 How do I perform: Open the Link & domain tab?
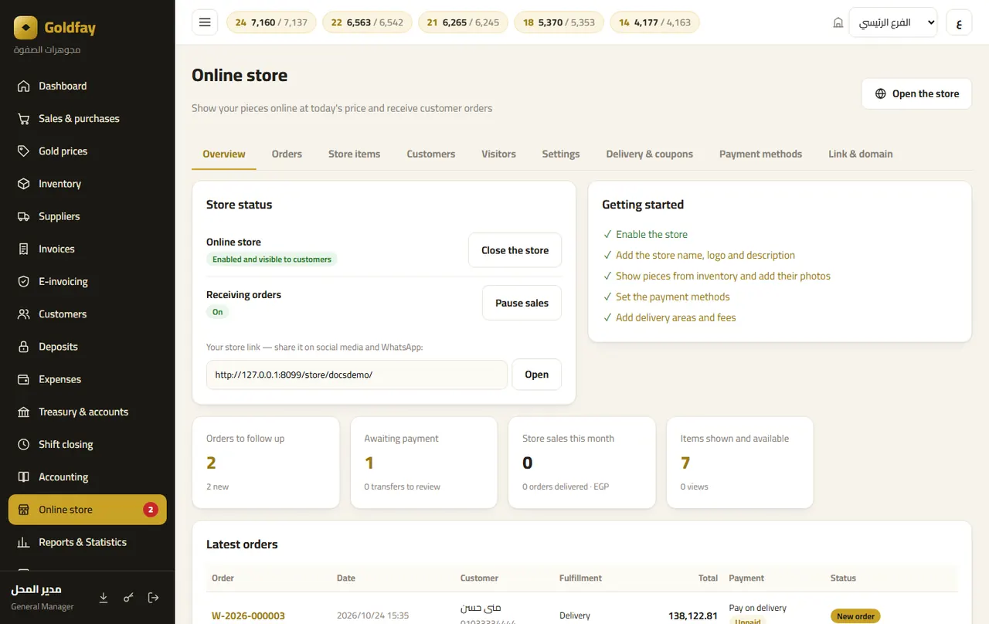point(860,154)
